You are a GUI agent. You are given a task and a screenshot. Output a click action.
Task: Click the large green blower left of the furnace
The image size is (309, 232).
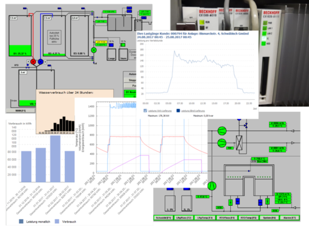tap(212, 186)
